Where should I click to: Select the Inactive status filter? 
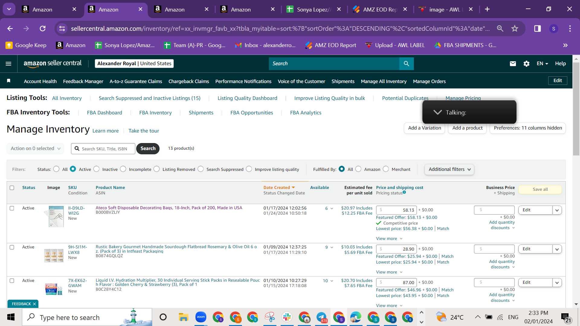click(x=96, y=169)
